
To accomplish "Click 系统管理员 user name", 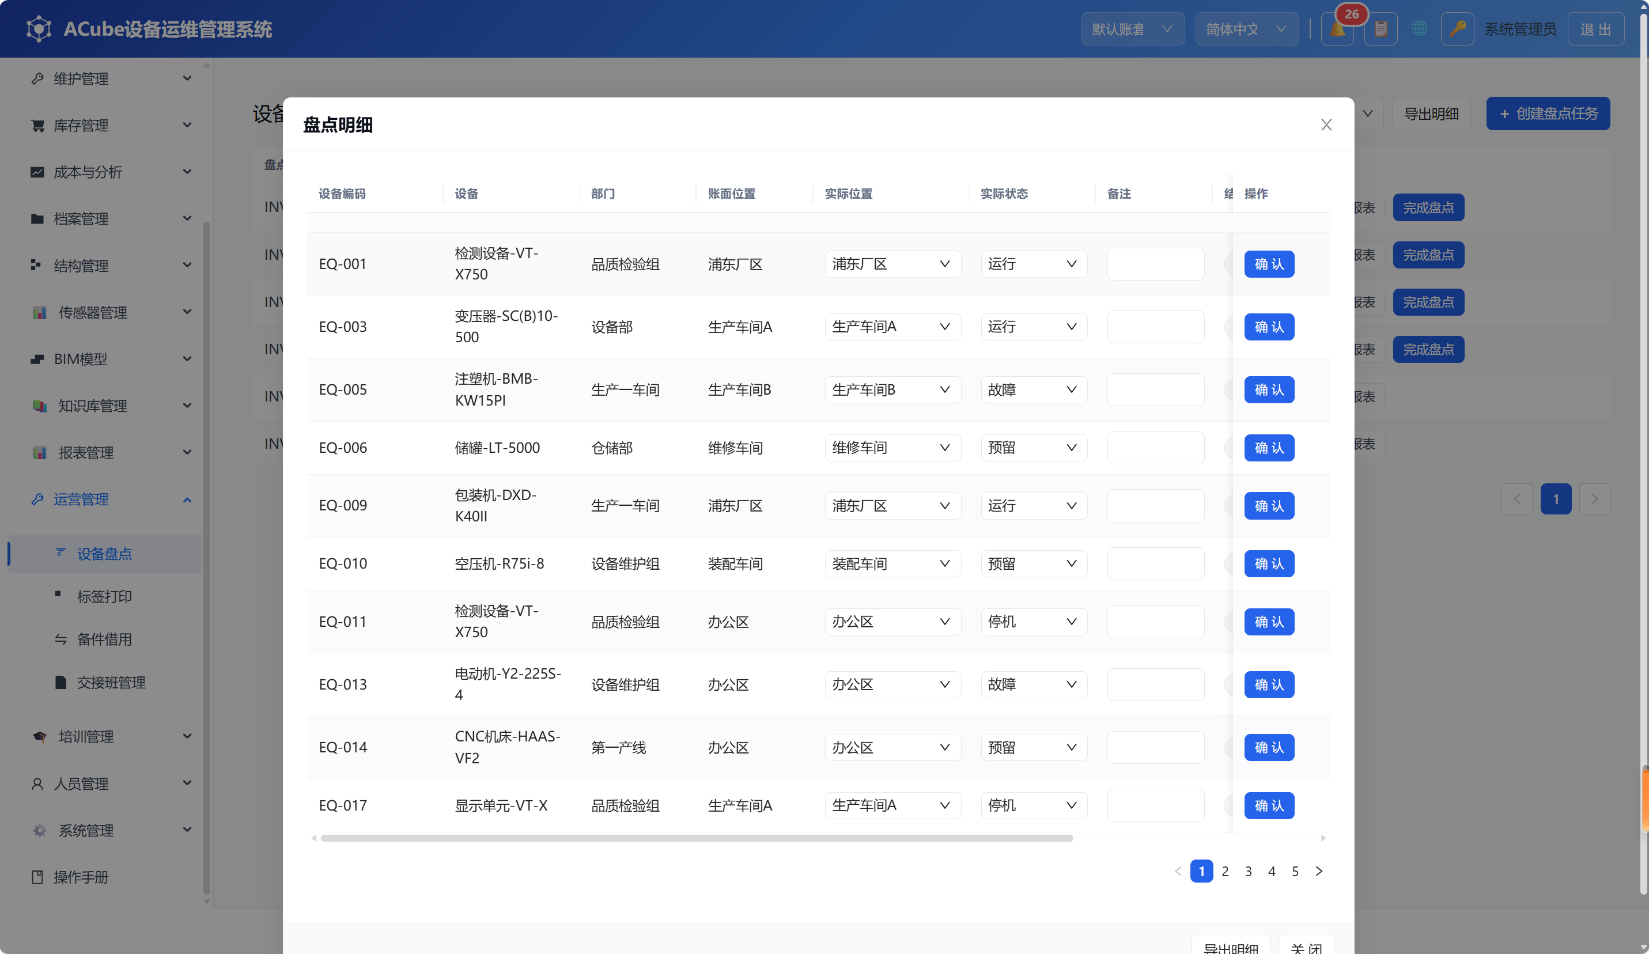I will click(x=1520, y=29).
